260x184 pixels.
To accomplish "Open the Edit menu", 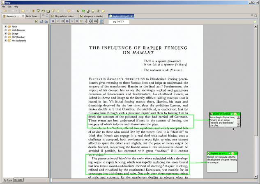I will point(9,7).
